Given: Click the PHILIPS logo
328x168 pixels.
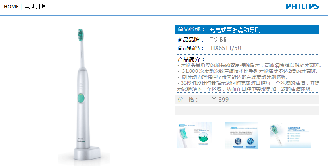Looking at the screenshot, I should coord(303,6).
